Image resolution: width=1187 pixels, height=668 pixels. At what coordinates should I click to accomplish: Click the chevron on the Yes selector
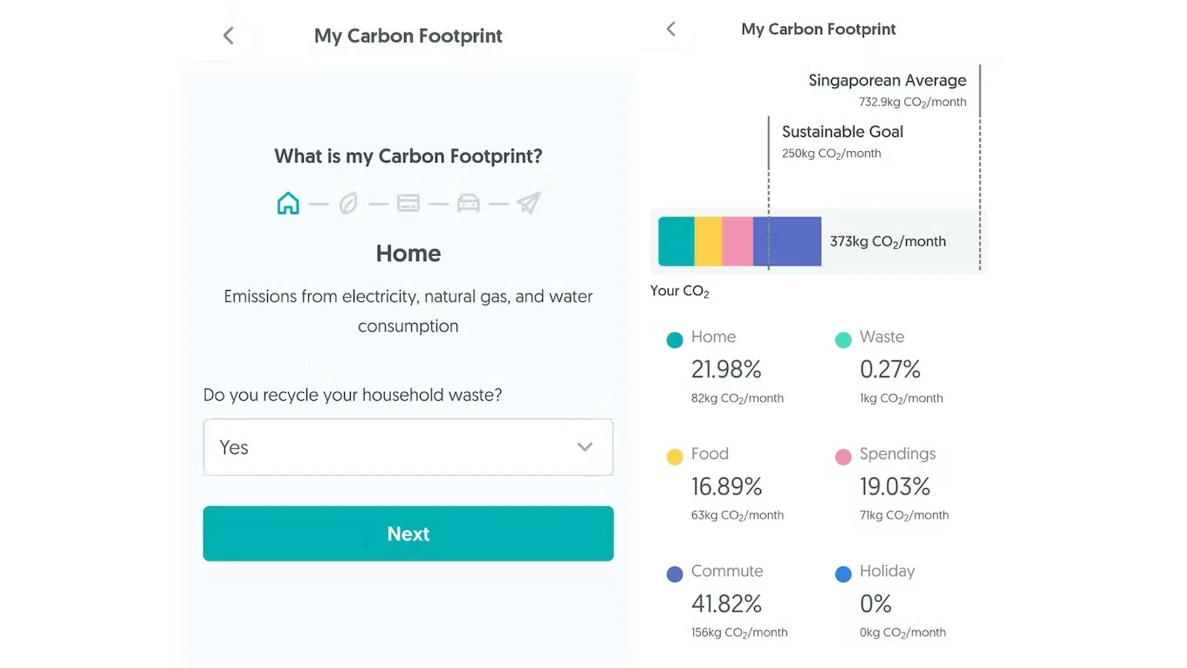(585, 446)
